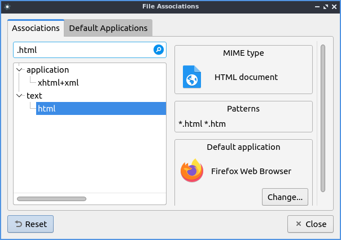Switch to the Associations tab
This screenshot has height=240, width=341.
[36, 28]
